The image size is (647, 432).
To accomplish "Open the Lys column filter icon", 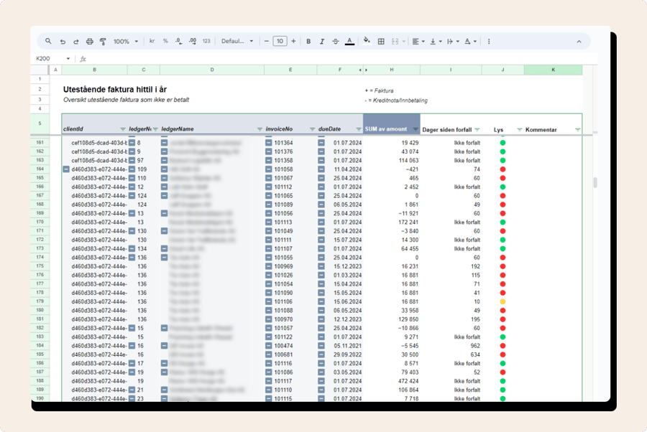I will pos(520,129).
